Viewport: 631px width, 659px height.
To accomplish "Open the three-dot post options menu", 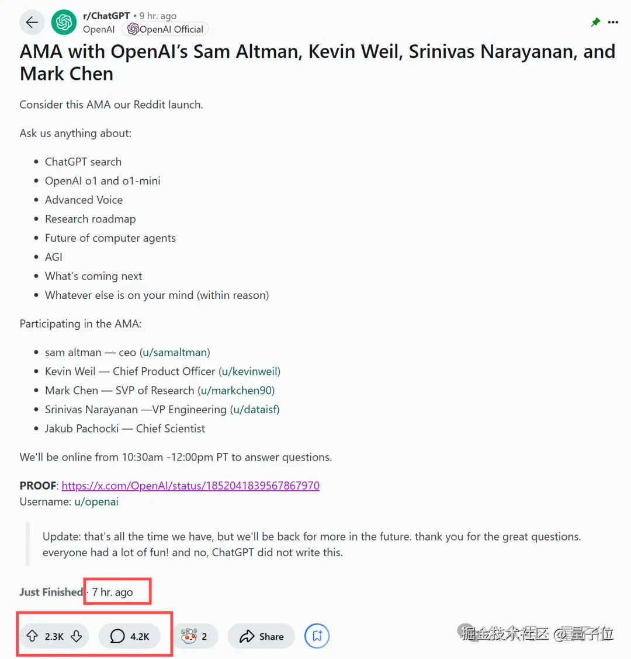I will [x=613, y=22].
